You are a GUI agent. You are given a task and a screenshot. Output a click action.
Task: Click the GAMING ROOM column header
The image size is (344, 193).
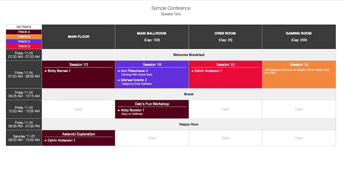(299, 37)
